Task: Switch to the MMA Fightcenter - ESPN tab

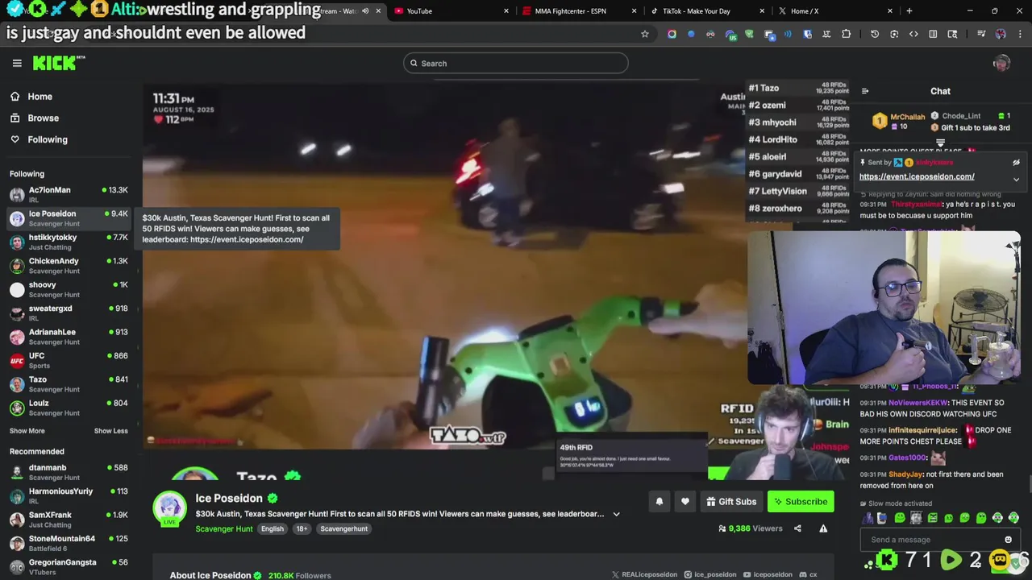Action: pos(578,10)
